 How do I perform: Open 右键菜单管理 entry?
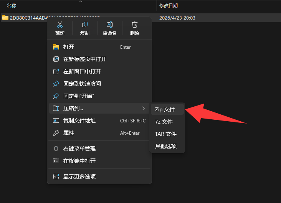[x=99, y=149]
